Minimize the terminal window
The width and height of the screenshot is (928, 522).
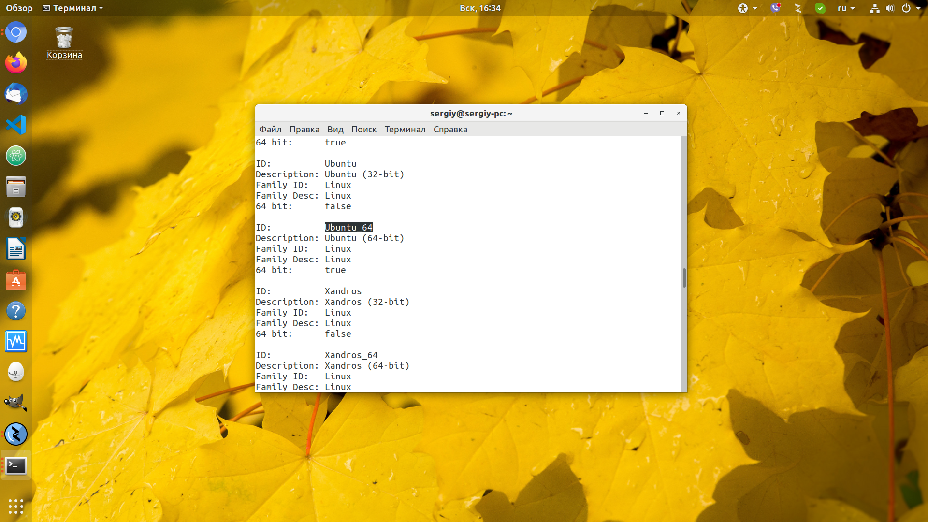[645, 113]
